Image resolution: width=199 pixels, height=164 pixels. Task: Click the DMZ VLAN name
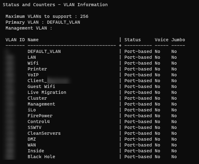pyautogui.click(x=32, y=139)
